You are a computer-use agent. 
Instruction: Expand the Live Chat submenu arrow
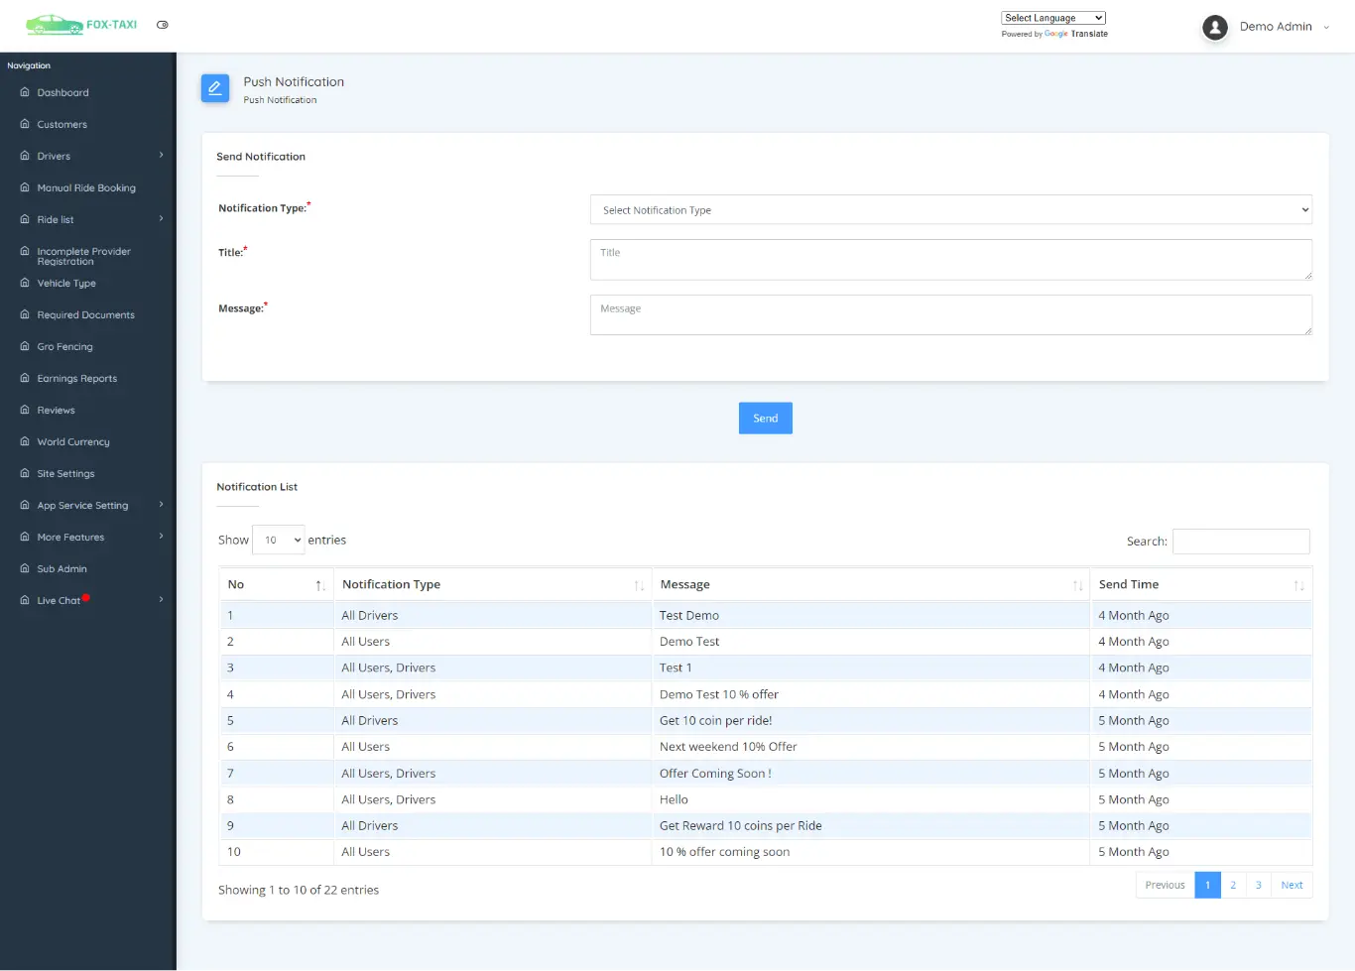[x=161, y=599]
